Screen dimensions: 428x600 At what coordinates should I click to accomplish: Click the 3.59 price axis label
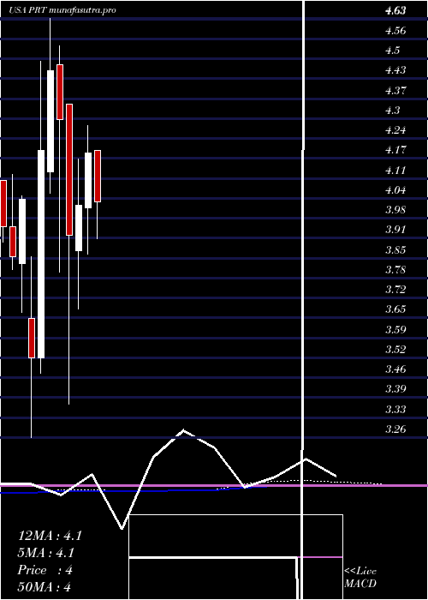(395, 329)
